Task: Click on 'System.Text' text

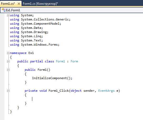Action: click(31, 40)
